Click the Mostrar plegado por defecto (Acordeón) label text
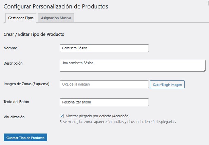209x145 pixels. tap(97, 116)
